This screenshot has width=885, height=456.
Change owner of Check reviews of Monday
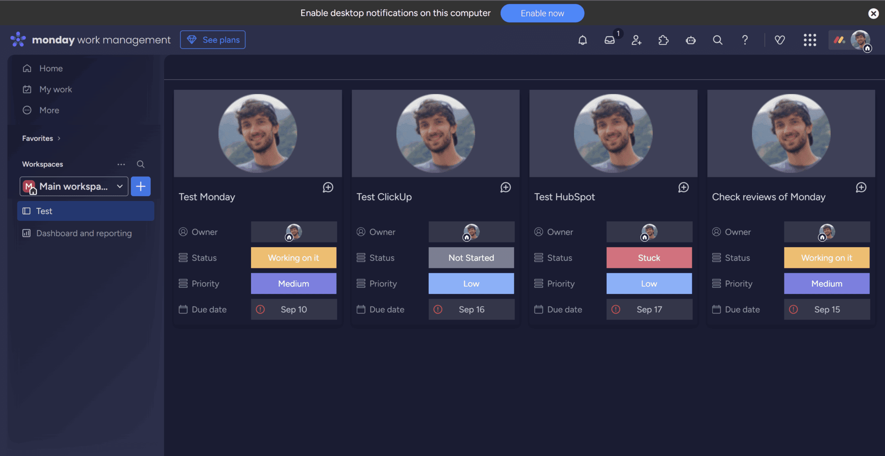click(827, 232)
